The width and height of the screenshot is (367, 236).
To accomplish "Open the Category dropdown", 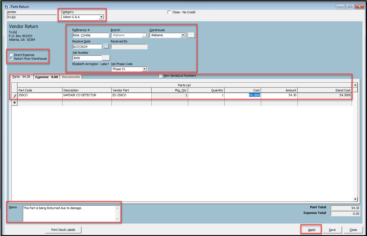I will tap(101, 17).
